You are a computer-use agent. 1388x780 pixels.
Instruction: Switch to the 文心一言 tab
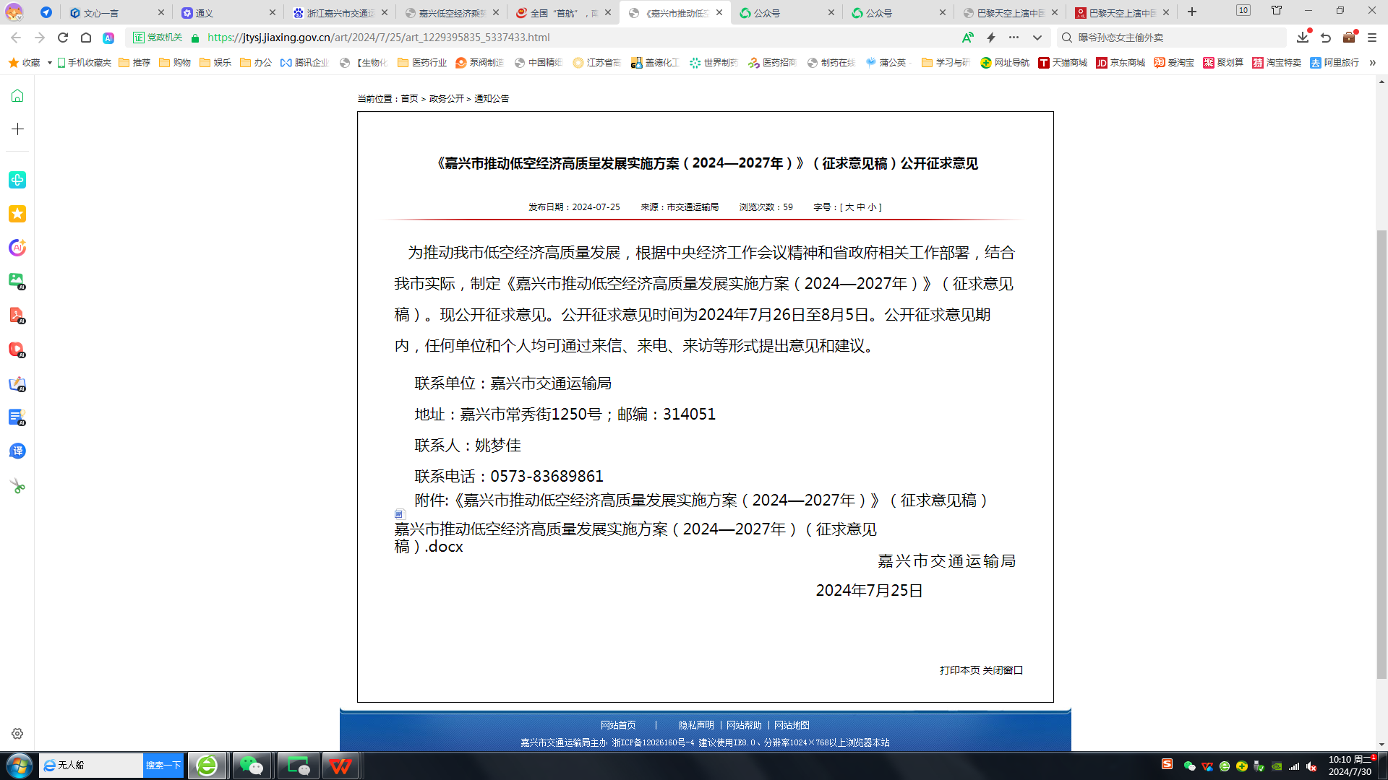pos(101,13)
